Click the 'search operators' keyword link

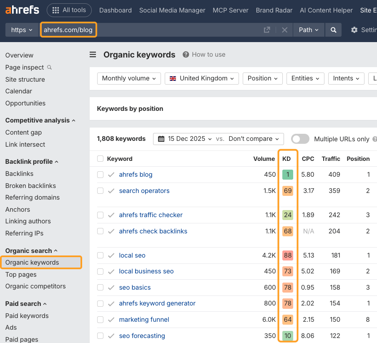(144, 190)
